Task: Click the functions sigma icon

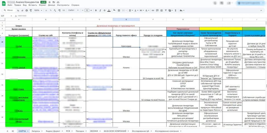Action: pos(175,10)
